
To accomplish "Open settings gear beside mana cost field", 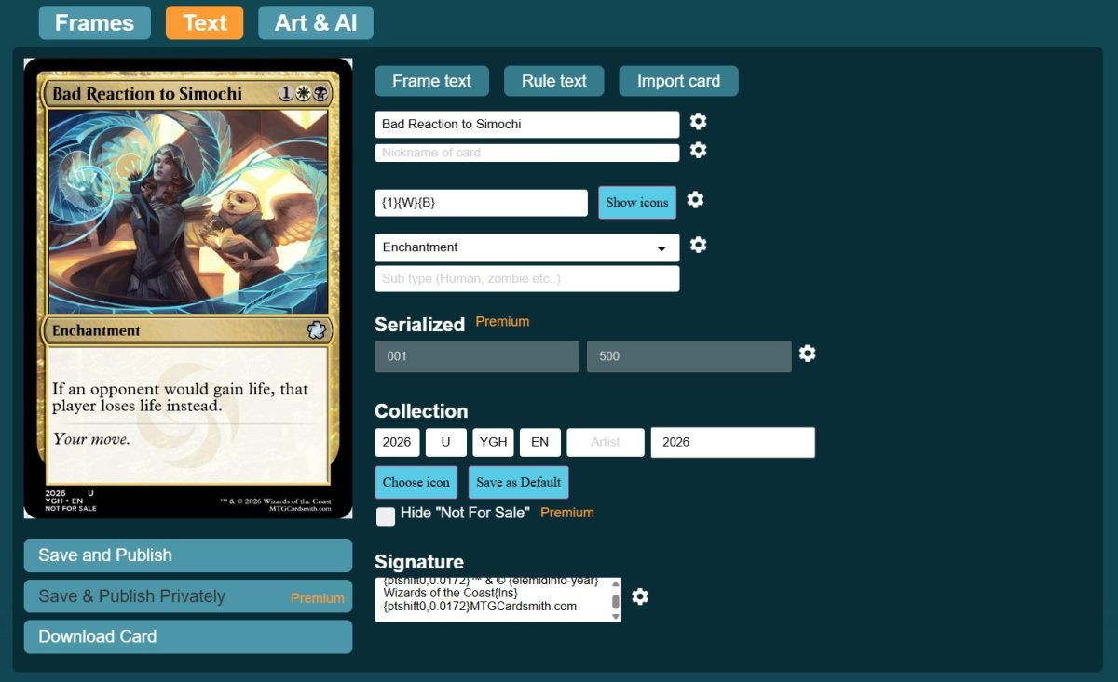I will pos(695,200).
